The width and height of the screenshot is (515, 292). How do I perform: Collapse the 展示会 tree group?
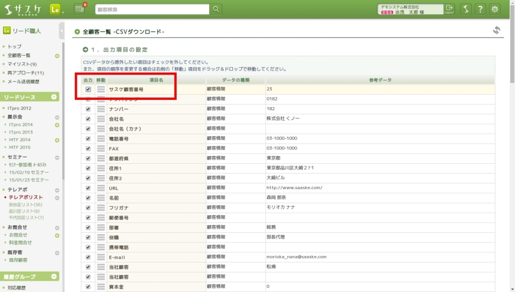(x=57, y=117)
